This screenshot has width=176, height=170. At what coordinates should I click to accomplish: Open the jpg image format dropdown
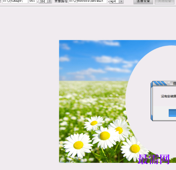click(50, 1)
